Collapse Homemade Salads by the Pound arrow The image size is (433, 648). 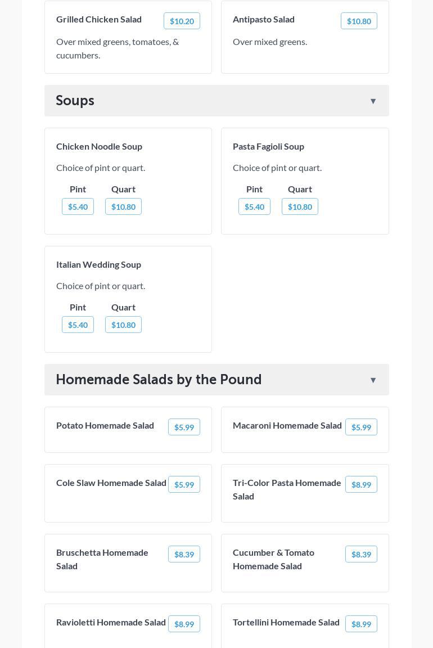373,380
